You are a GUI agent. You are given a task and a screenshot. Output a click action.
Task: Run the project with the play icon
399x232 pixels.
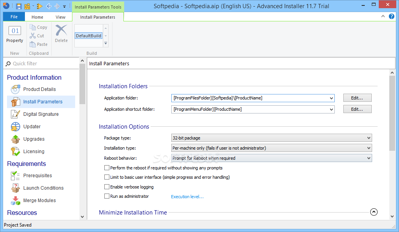tap(39, 6)
